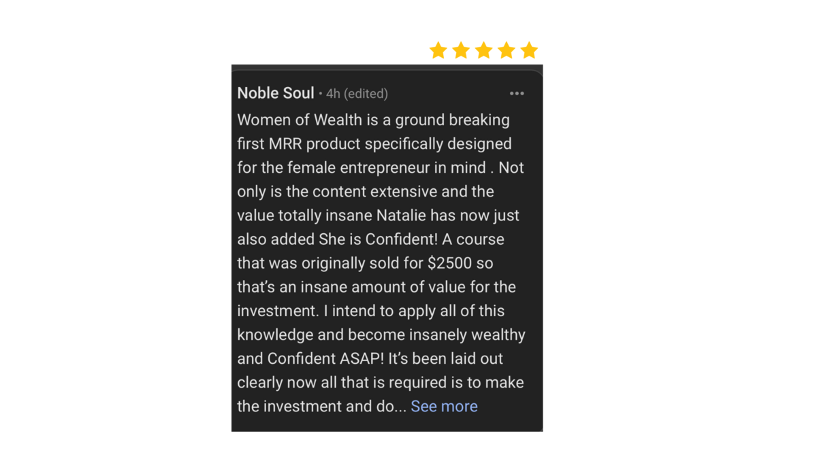Screen dimensions: 817x459
Task: Open the Noble Soul profile name
Action: pos(276,93)
